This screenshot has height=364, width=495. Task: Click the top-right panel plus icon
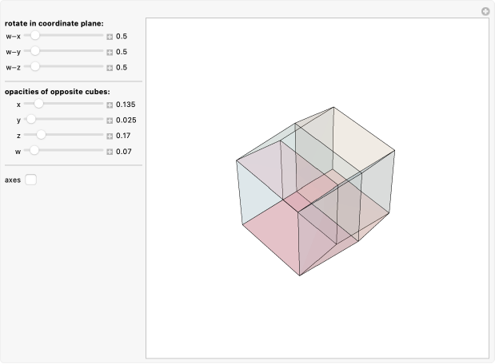click(x=485, y=11)
